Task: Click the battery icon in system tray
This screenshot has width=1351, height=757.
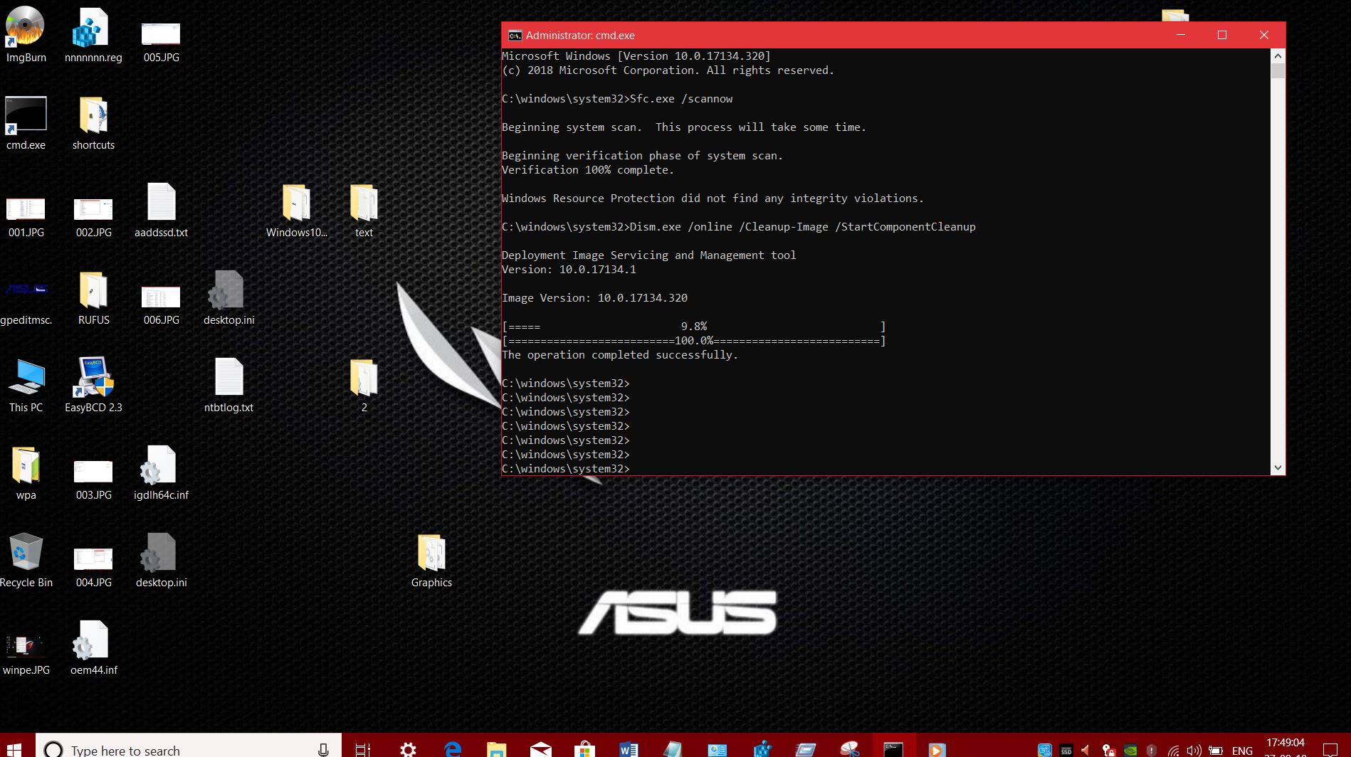Action: click(1216, 750)
